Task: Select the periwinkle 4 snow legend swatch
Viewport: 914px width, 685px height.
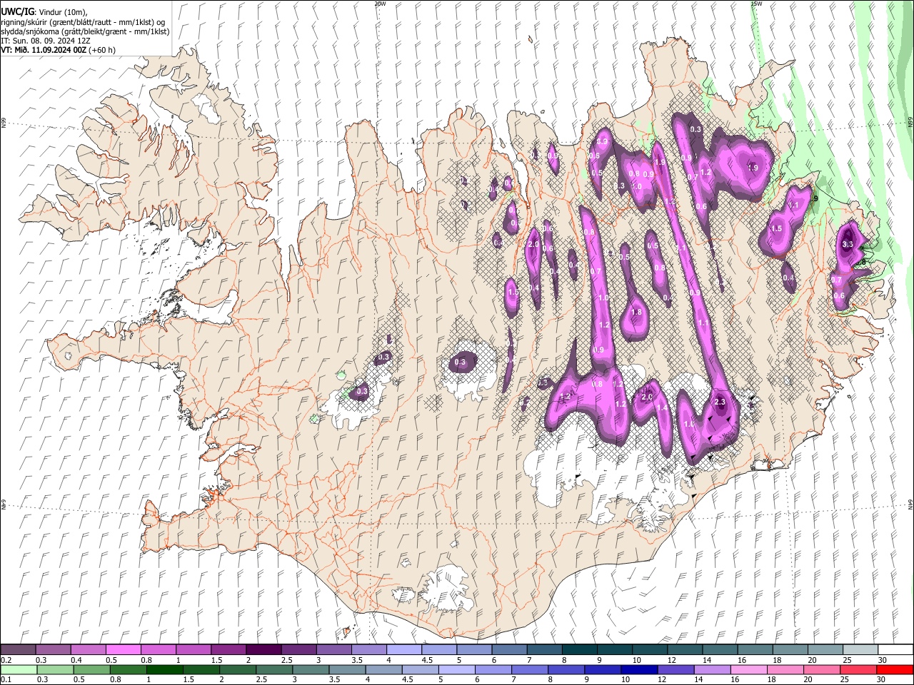Action: (404, 650)
